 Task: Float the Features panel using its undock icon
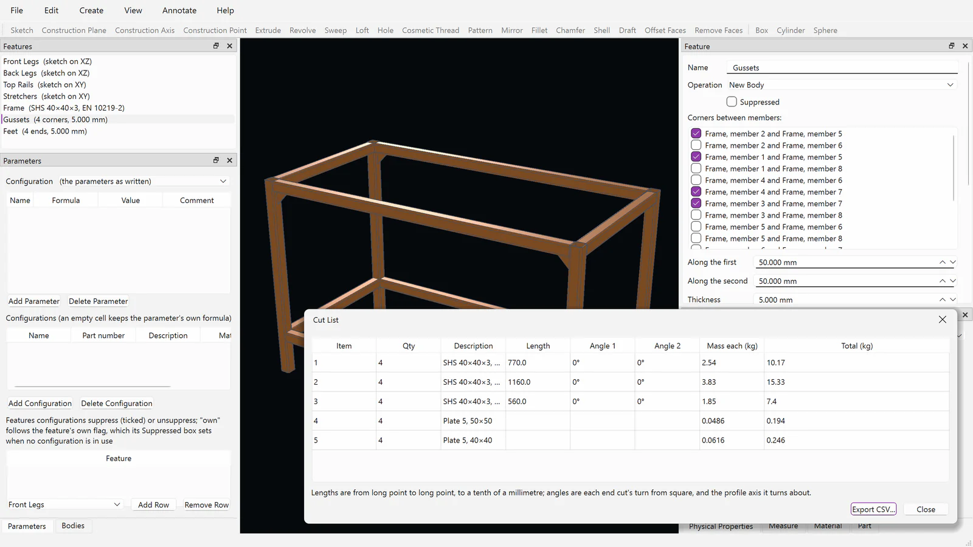tap(216, 46)
